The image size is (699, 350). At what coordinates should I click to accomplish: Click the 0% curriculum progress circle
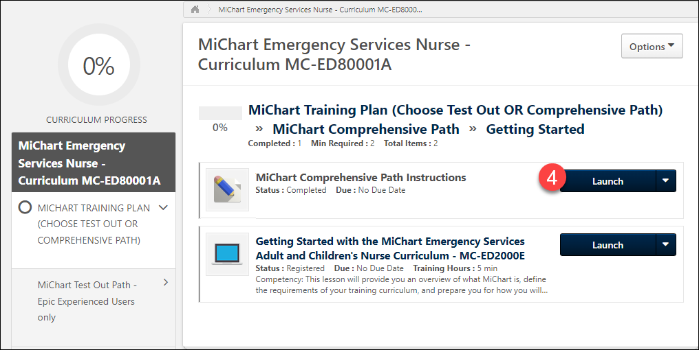click(x=98, y=66)
